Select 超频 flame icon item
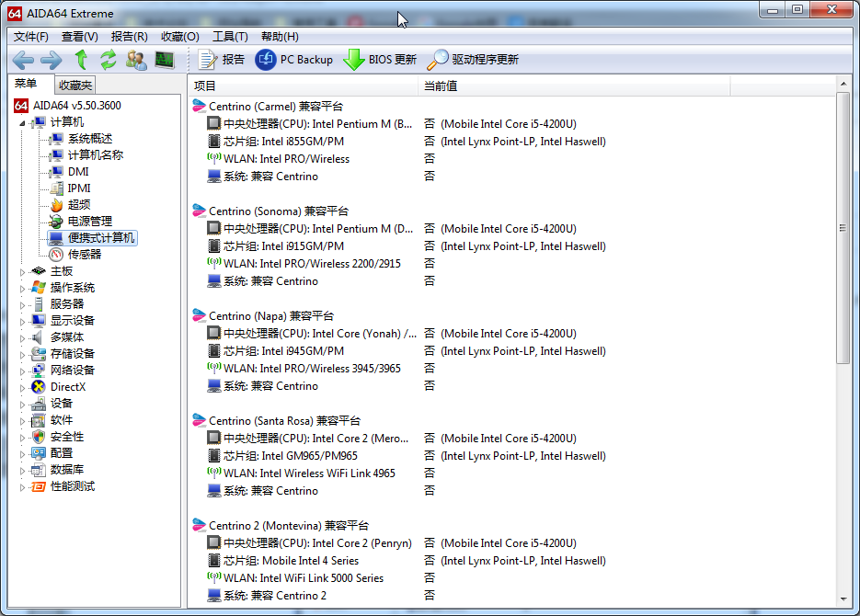This screenshot has height=616, width=860. click(56, 205)
